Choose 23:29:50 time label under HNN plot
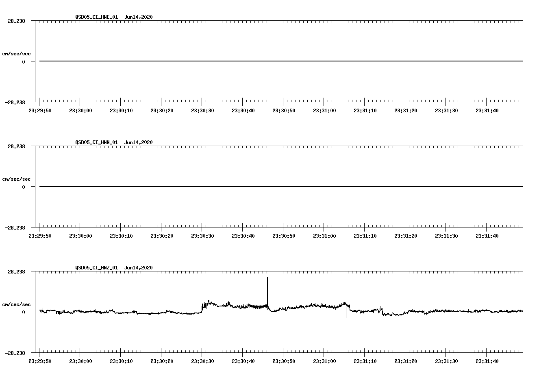 (40, 236)
